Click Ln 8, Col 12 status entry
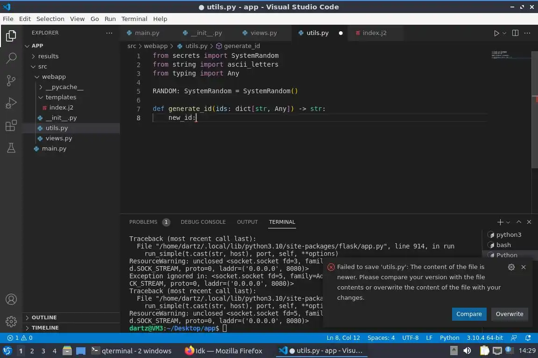 click(343, 338)
